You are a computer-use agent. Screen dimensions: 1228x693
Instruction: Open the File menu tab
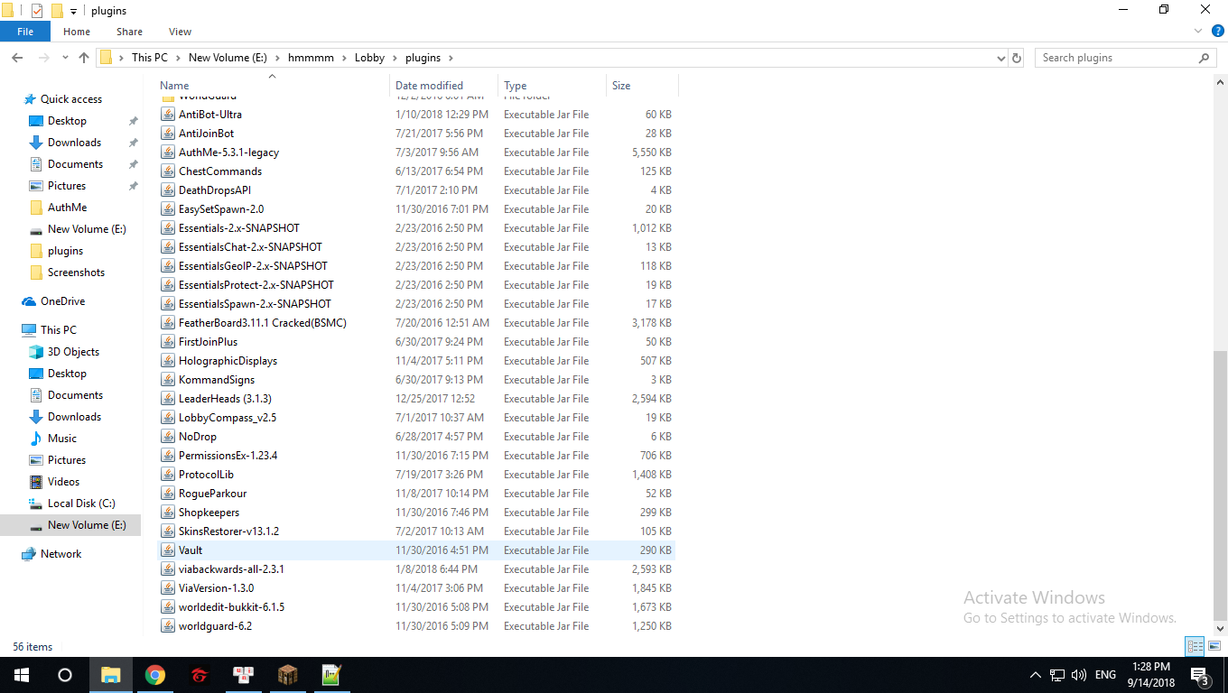click(x=25, y=32)
